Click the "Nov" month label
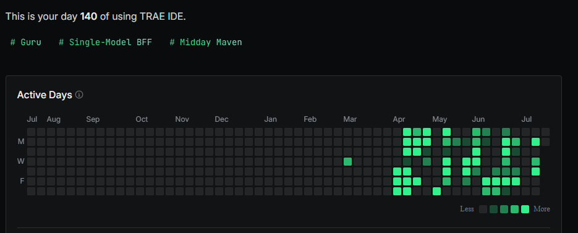Screen dimensions: 578x233 click(182, 119)
